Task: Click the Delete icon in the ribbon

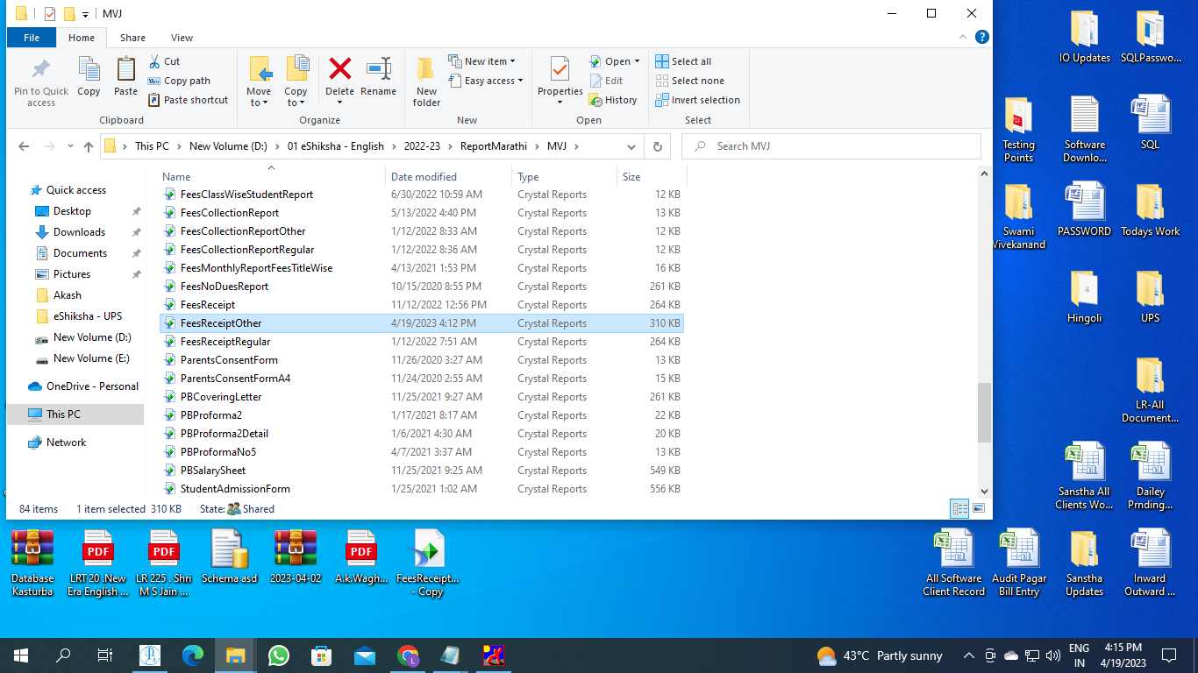Action: tap(339, 70)
